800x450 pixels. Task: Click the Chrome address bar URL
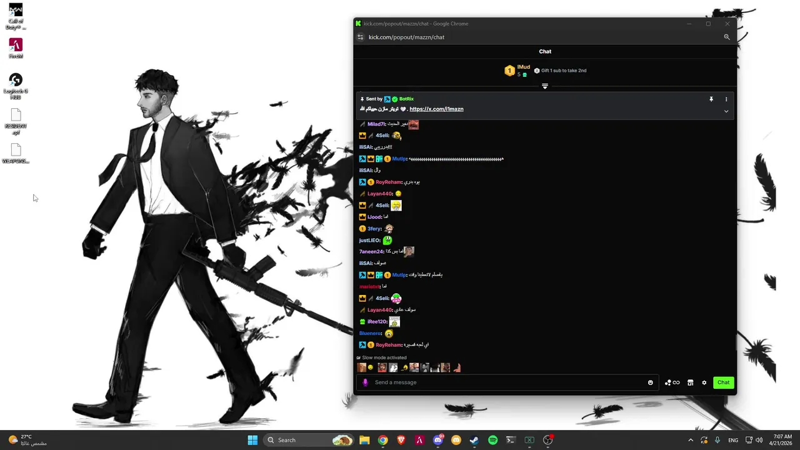pyautogui.click(x=406, y=37)
